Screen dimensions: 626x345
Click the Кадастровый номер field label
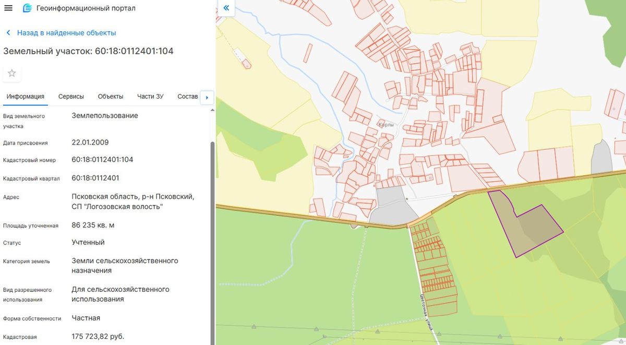click(29, 160)
